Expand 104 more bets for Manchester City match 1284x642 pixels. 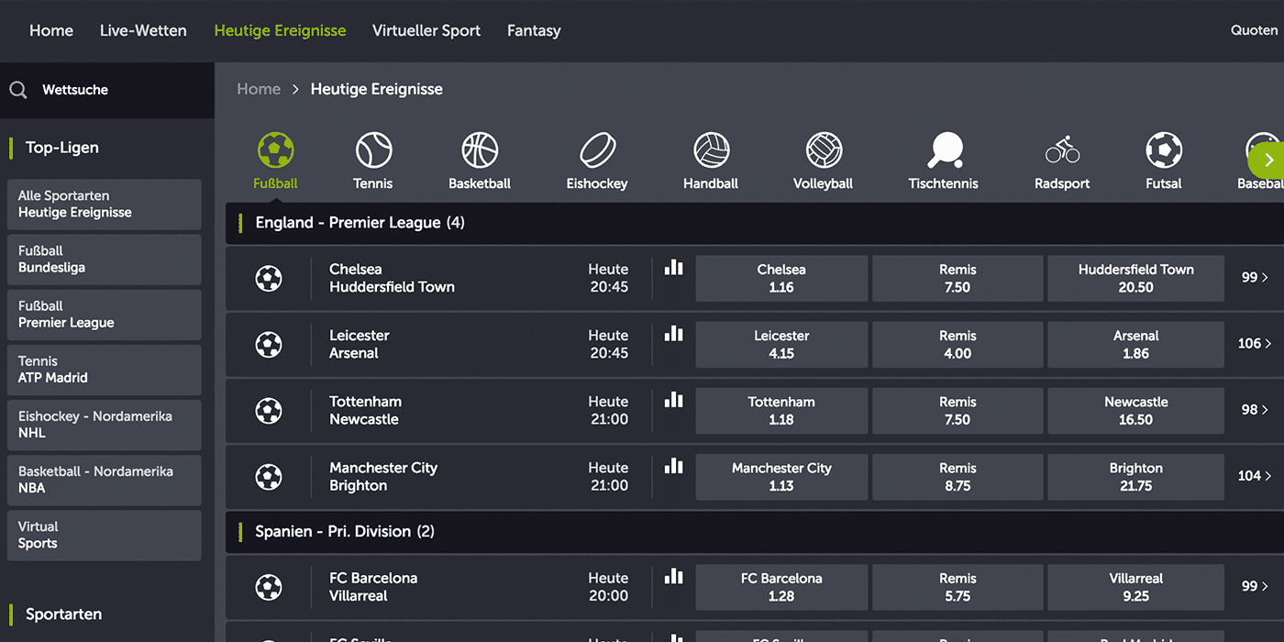(x=1255, y=475)
